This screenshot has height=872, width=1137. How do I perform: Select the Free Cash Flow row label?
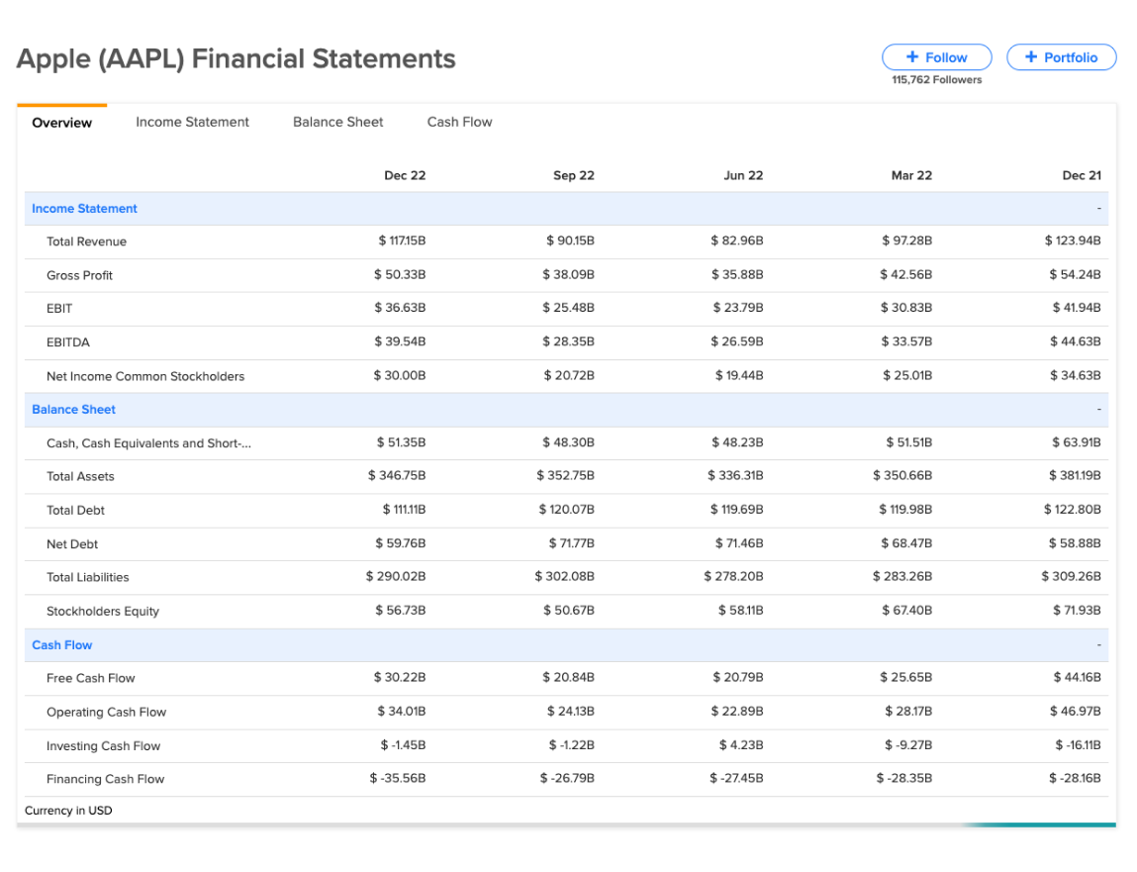[91, 678]
